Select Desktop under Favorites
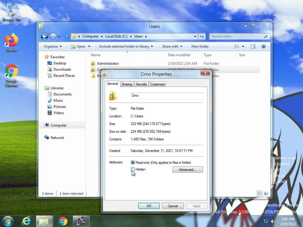The width and height of the screenshot is (303, 227). coord(60,63)
